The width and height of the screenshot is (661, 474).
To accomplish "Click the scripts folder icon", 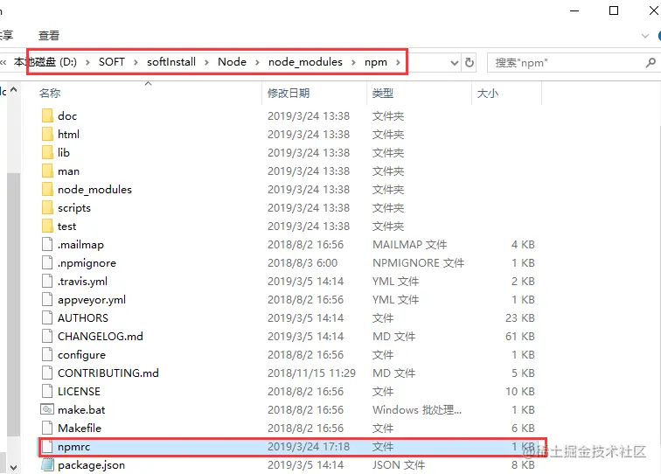I will [47, 207].
